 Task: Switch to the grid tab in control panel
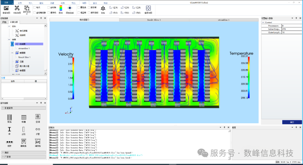[x=4, y=22]
